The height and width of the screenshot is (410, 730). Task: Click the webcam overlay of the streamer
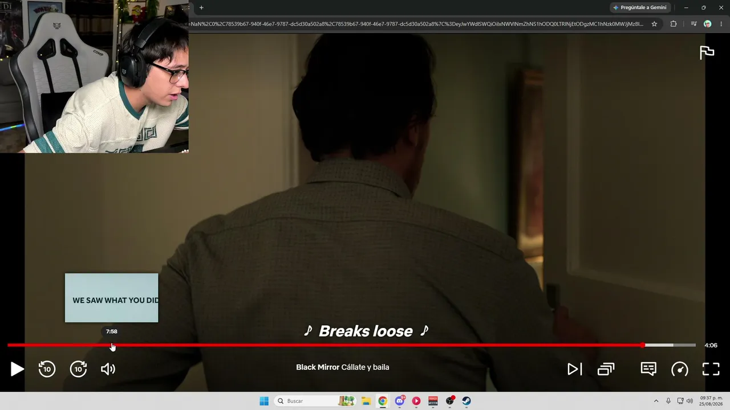[x=94, y=76]
